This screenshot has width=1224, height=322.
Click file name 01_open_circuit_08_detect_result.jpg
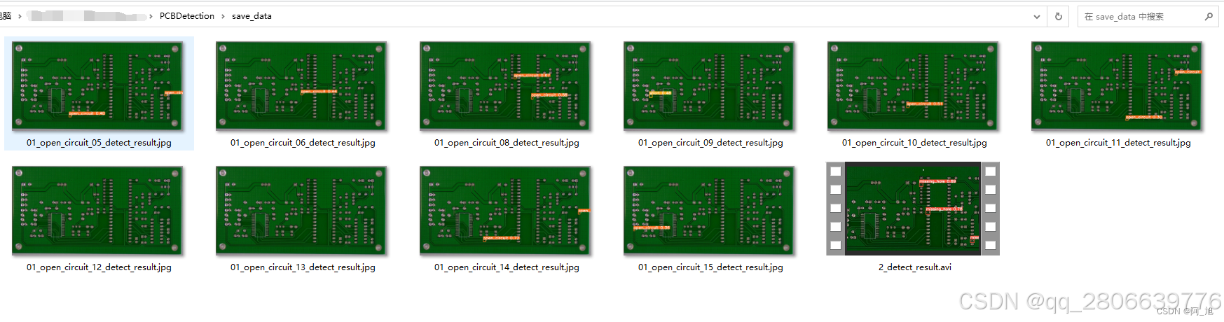tap(507, 143)
